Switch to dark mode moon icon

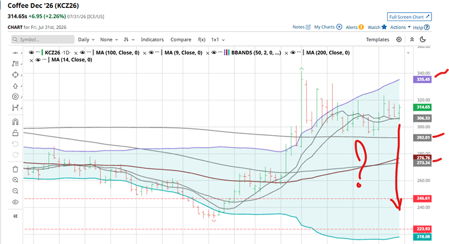click(423, 40)
